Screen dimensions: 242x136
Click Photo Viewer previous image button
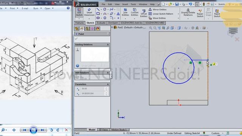[x=24, y=130]
